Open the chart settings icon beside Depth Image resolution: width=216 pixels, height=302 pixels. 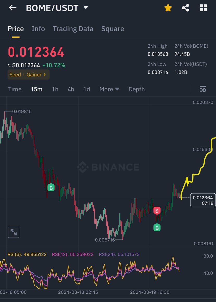203,89
